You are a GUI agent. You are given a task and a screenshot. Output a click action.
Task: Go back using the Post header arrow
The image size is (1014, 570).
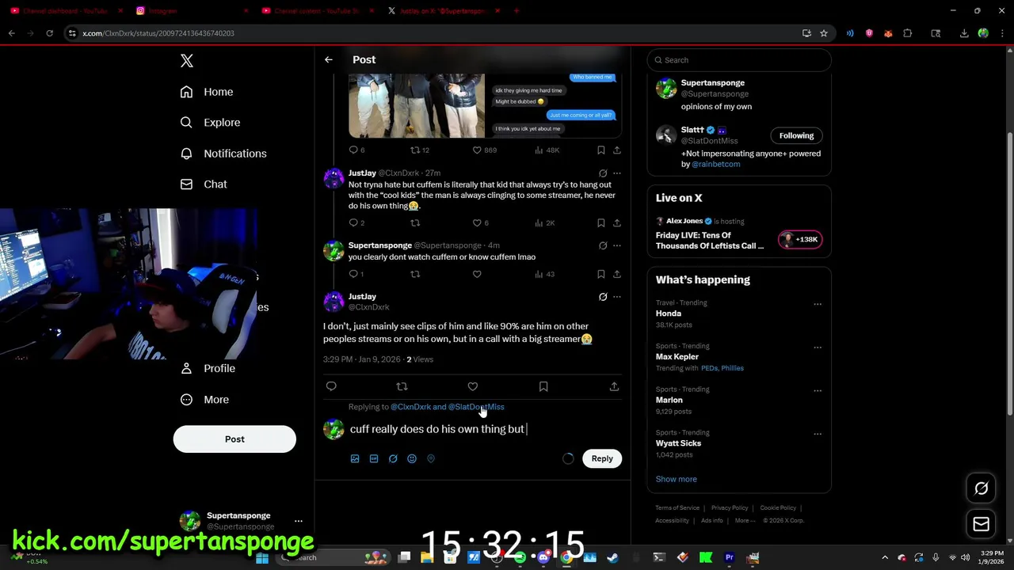click(329, 60)
